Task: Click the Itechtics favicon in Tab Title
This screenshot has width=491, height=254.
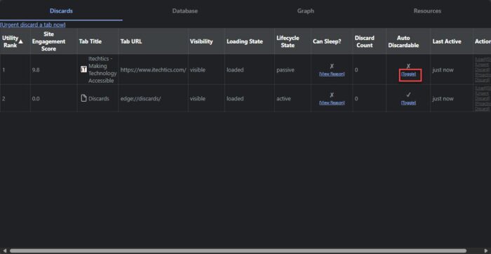Action: 83,69
